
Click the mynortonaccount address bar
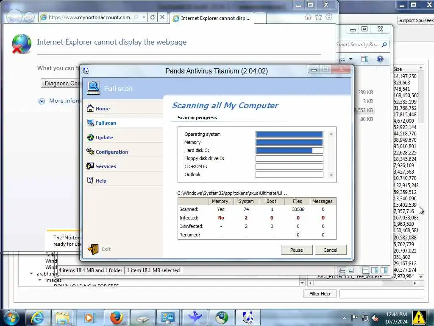point(89,17)
